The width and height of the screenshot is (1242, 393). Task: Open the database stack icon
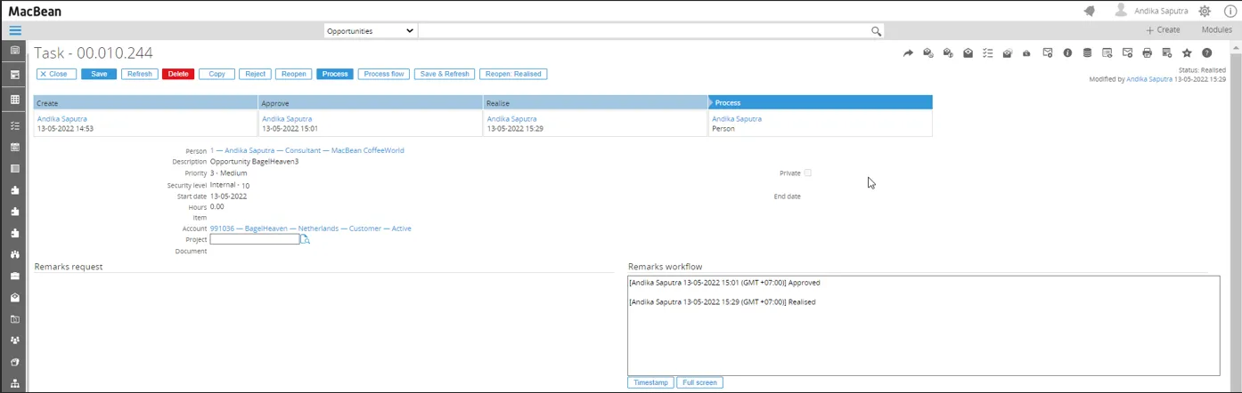point(1087,53)
